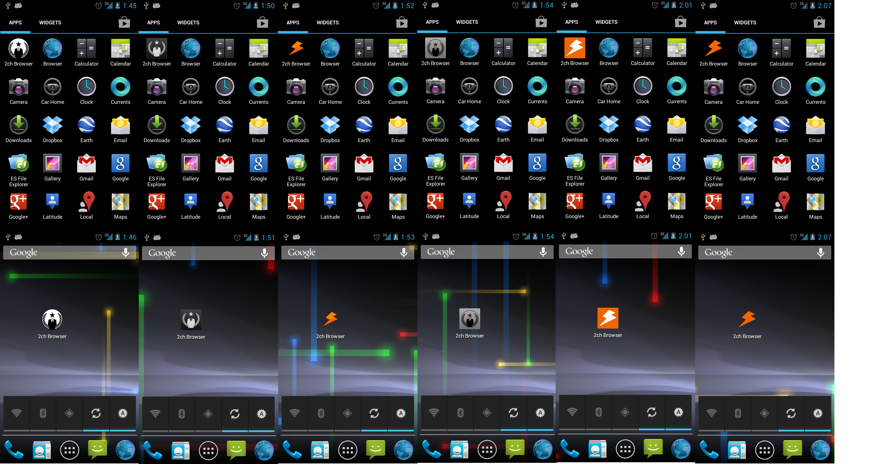871x464 pixels.
Task: Open Email in the 2:01 app drawer
Action: (x=676, y=128)
